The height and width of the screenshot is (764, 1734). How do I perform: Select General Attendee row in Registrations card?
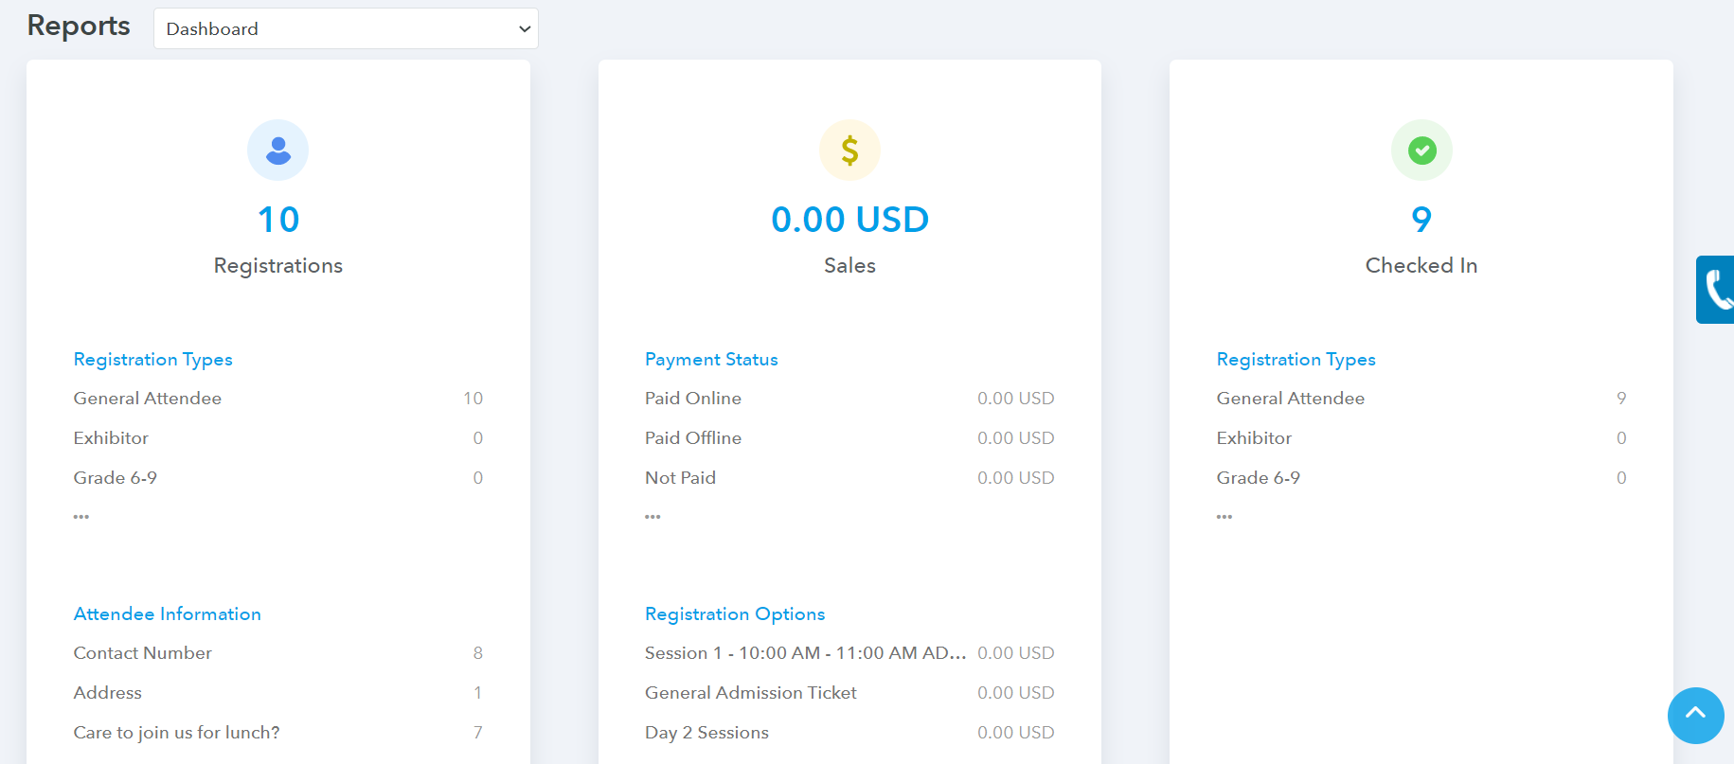pos(278,399)
